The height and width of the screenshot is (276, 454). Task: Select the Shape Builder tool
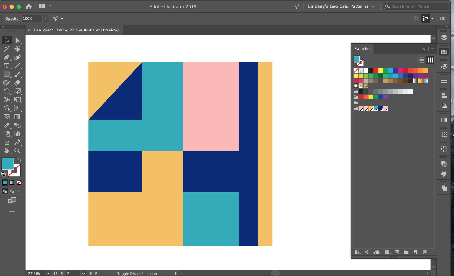click(7, 108)
